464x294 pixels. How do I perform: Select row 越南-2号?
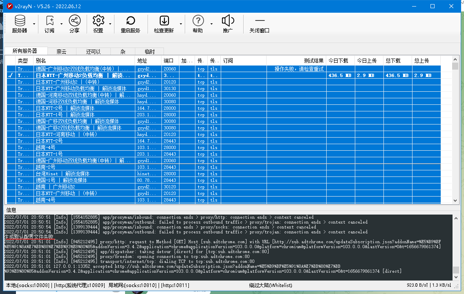[224, 167]
